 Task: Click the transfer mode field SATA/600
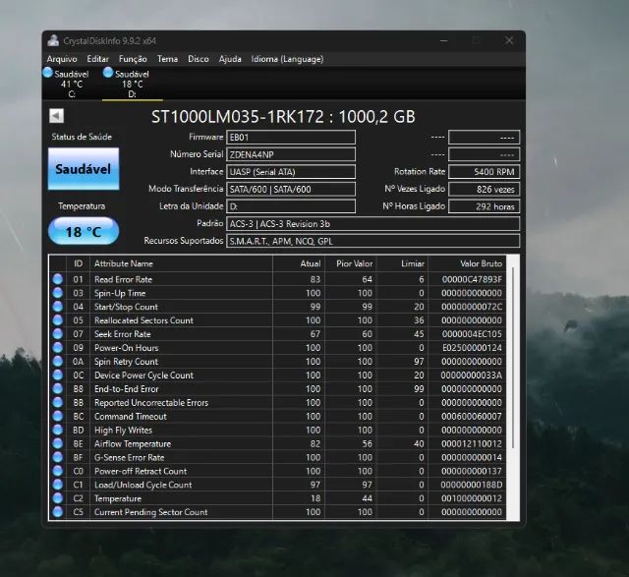[x=291, y=189]
